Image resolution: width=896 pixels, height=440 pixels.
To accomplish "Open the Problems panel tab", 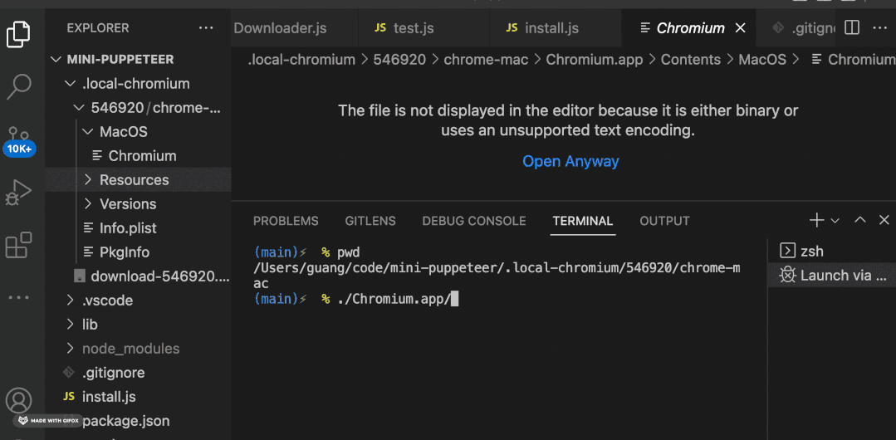I will pos(286,221).
